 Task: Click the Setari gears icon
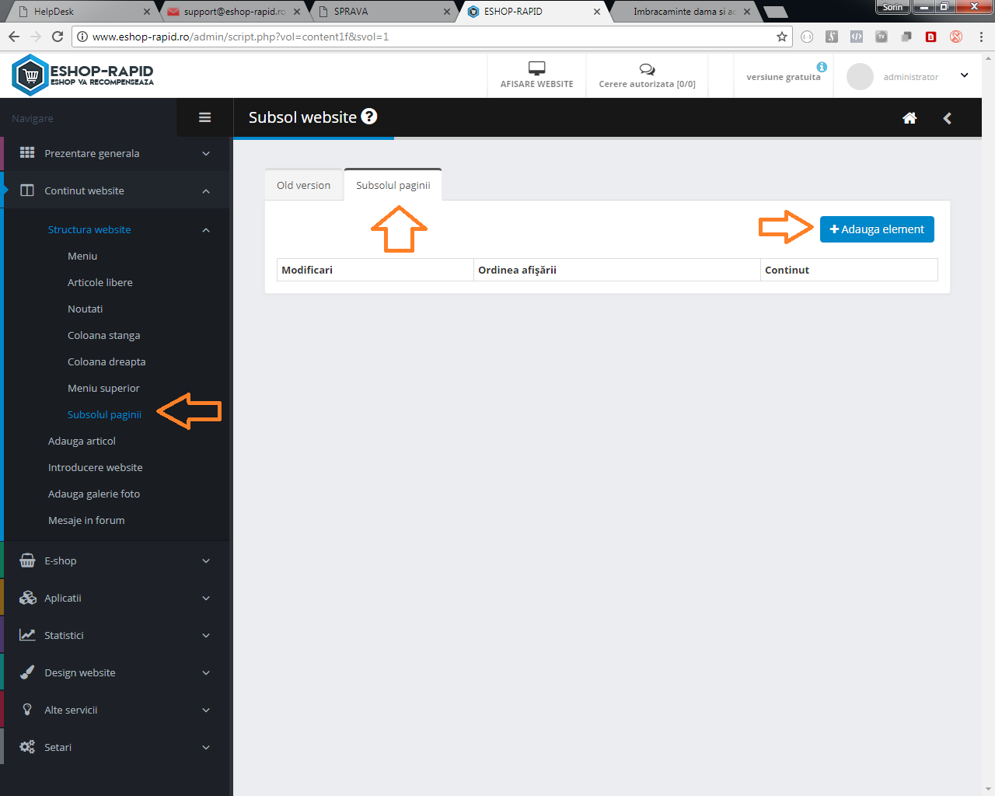click(27, 747)
